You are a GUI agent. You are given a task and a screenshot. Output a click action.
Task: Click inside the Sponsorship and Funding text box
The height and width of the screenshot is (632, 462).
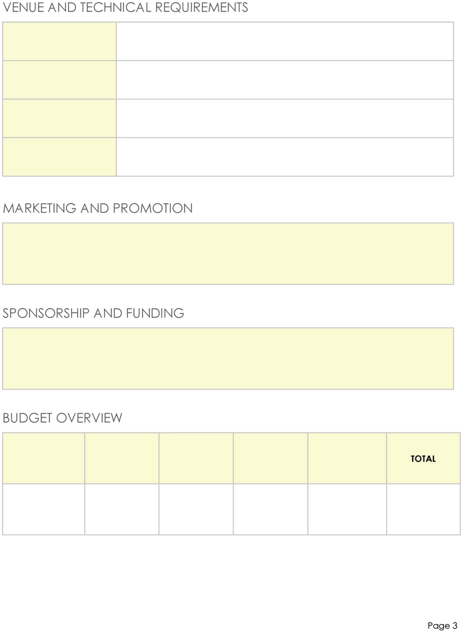[228, 358]
